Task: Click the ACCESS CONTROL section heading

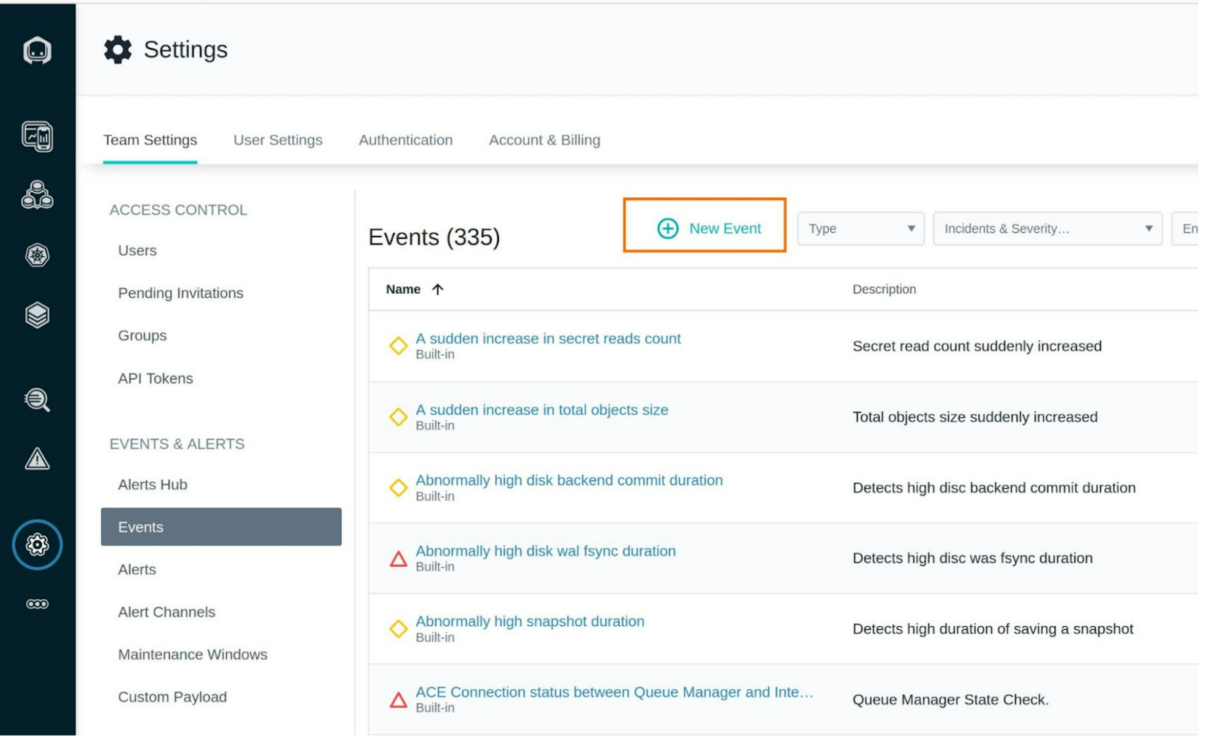Action: 179,211
